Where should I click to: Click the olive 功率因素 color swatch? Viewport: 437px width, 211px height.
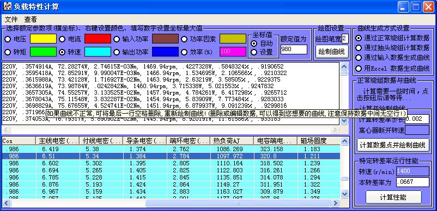(233, 39)
